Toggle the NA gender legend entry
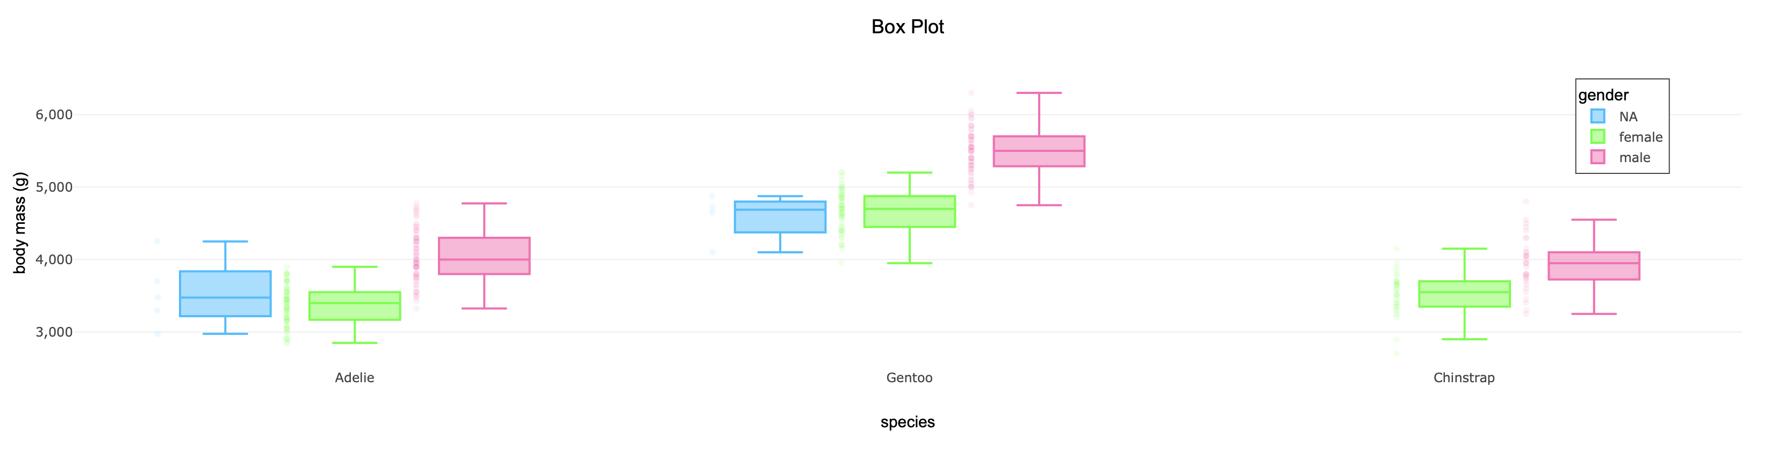The width and height of the screenshot is (1770, 452). coord(1628,117)
